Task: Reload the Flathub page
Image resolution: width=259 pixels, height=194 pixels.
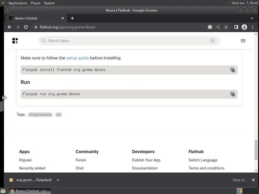Action: 26,27
